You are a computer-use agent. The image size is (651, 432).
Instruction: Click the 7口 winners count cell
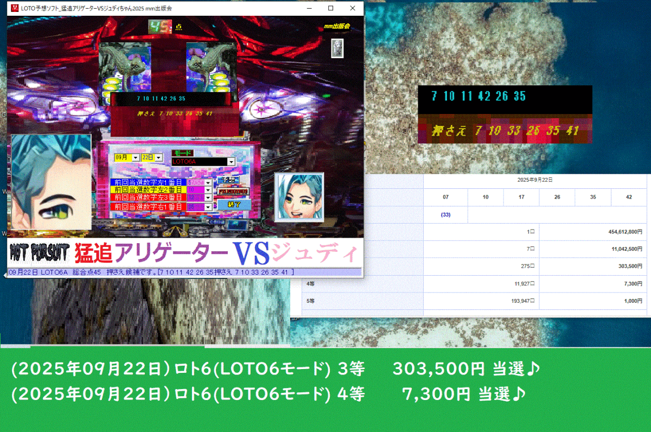tap(481, 249)
